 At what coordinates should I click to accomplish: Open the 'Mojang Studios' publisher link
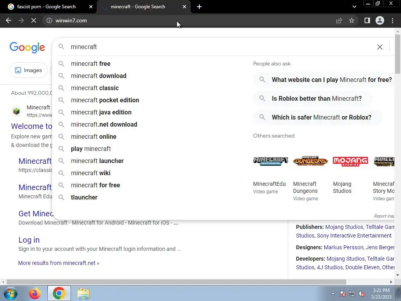tap(344, 227)
